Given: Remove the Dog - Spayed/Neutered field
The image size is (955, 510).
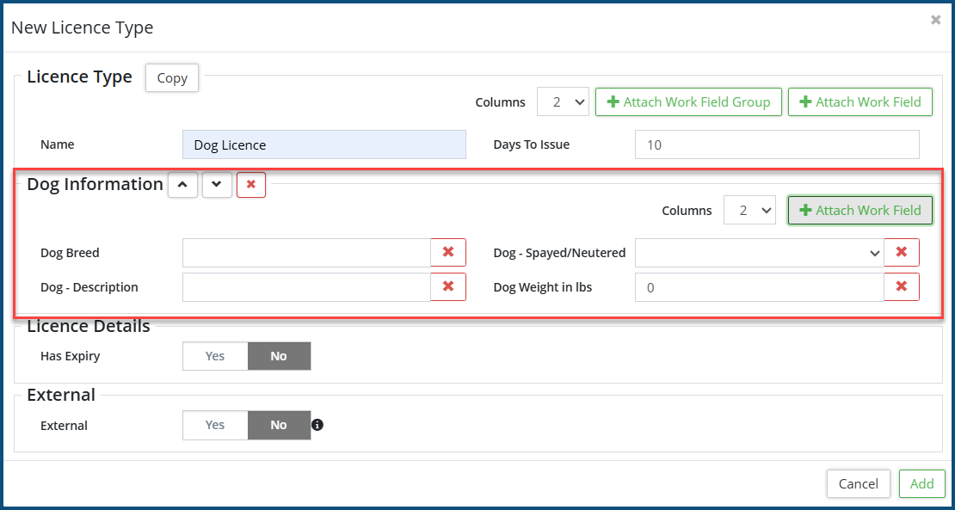Looking at the screenshot, I should [902, 253].
